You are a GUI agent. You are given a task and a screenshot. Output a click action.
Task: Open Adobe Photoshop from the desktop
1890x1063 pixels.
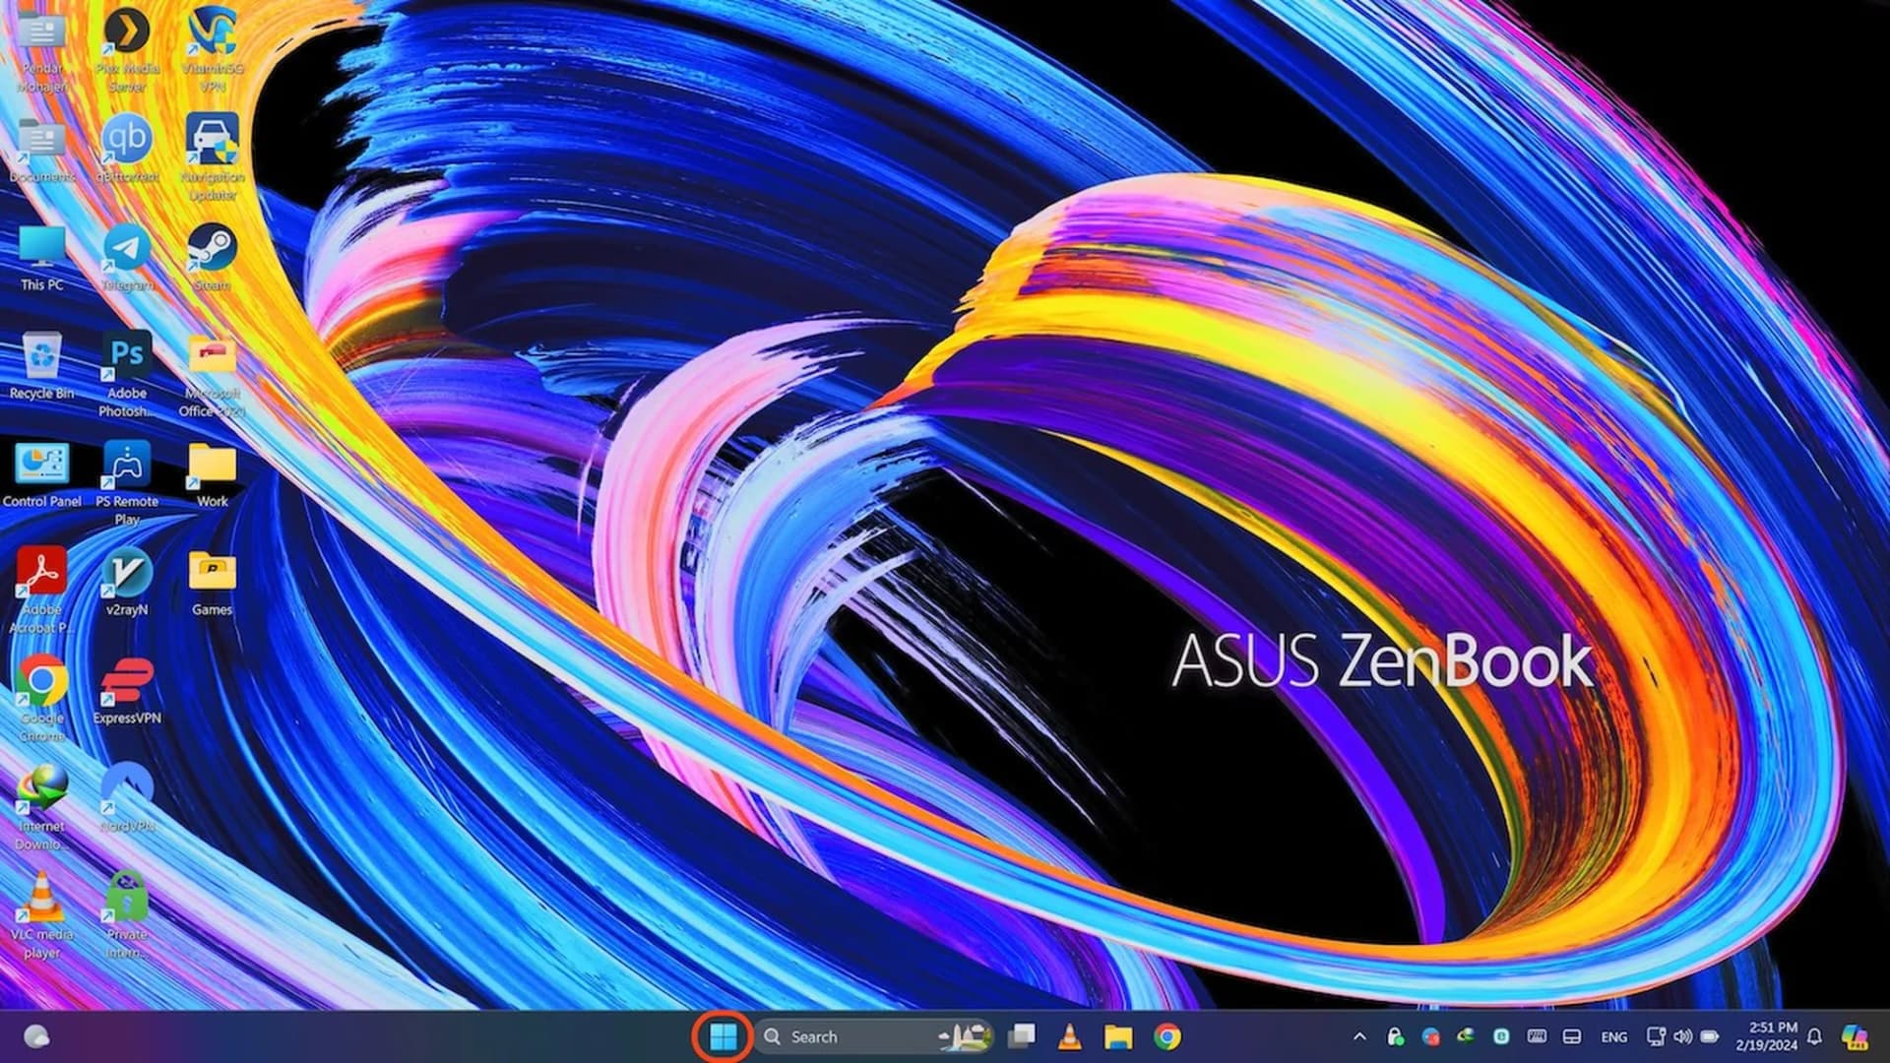126,354
